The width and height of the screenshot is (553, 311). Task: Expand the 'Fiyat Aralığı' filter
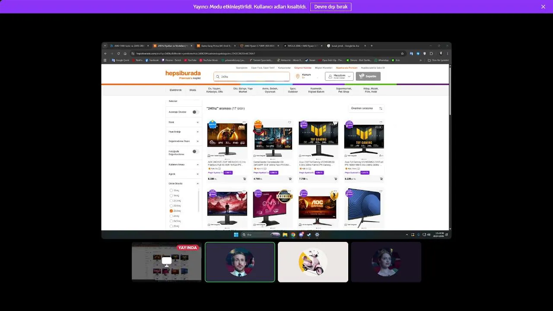click(198, 132)
